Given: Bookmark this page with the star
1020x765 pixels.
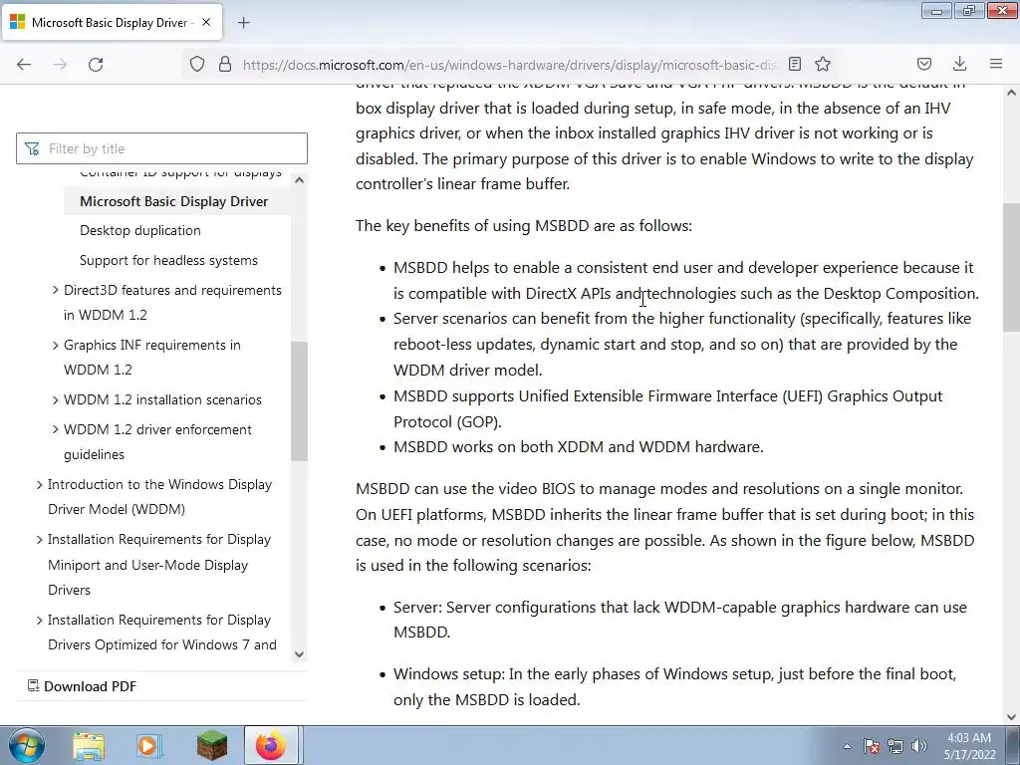Looking at the screenshot, I should pyautogui.click(x=823, y=64).
